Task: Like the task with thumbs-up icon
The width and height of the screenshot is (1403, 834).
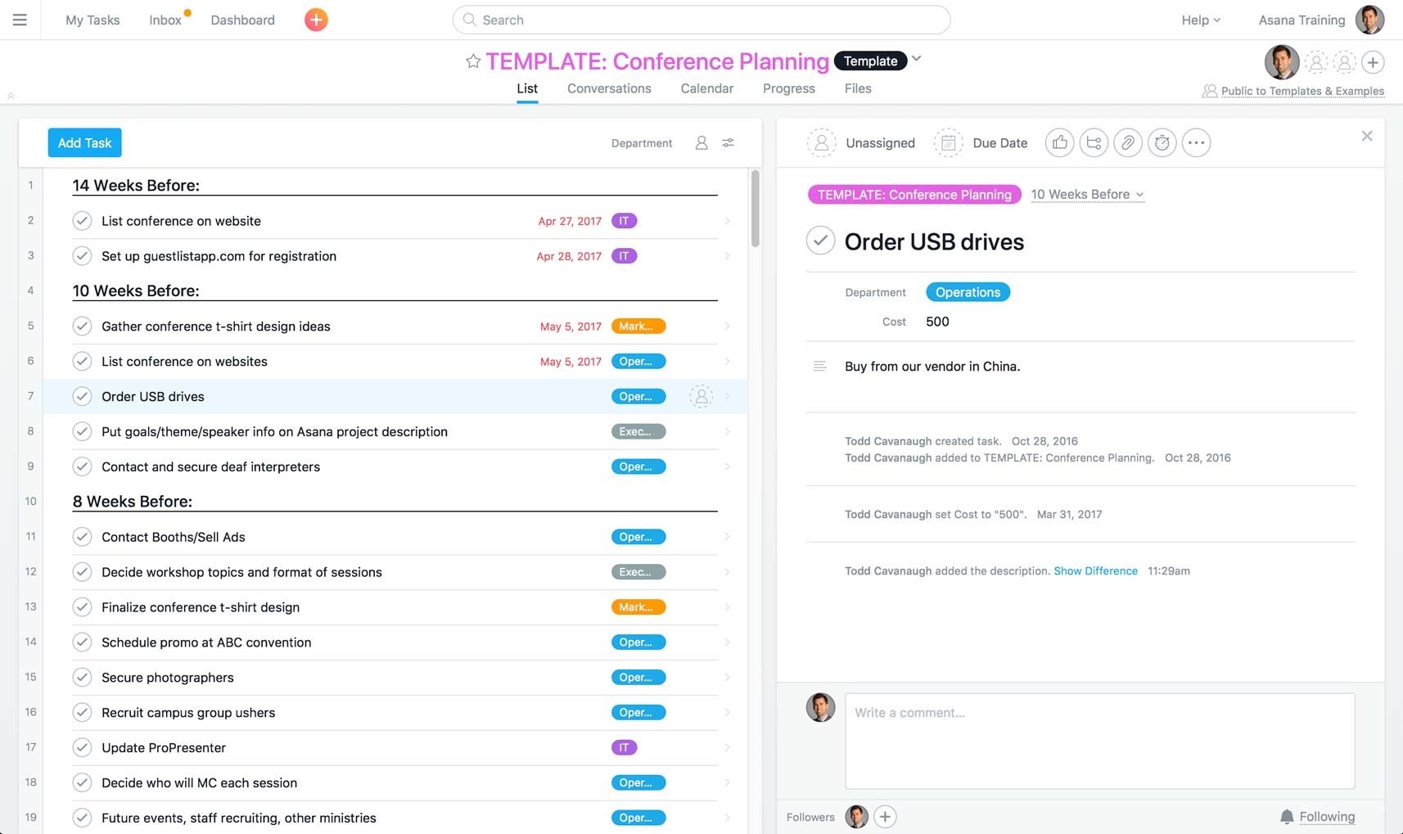Action: tap(1059, 142)
